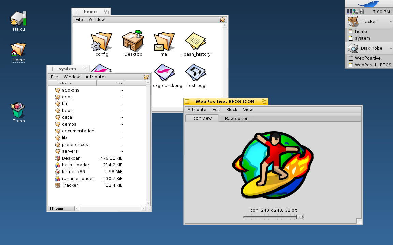Click the icon size slider thumb
The image size is (393, 245).
coord(299,217)
